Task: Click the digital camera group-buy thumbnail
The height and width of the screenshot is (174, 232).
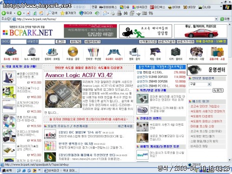Action: [x=142, y=110]
